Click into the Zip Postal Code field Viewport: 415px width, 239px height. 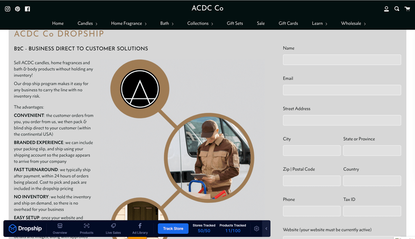[x=312, y=181]
